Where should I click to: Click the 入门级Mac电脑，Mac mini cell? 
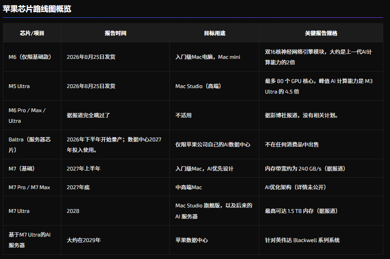pyautogui.click(x=214, y=57)
